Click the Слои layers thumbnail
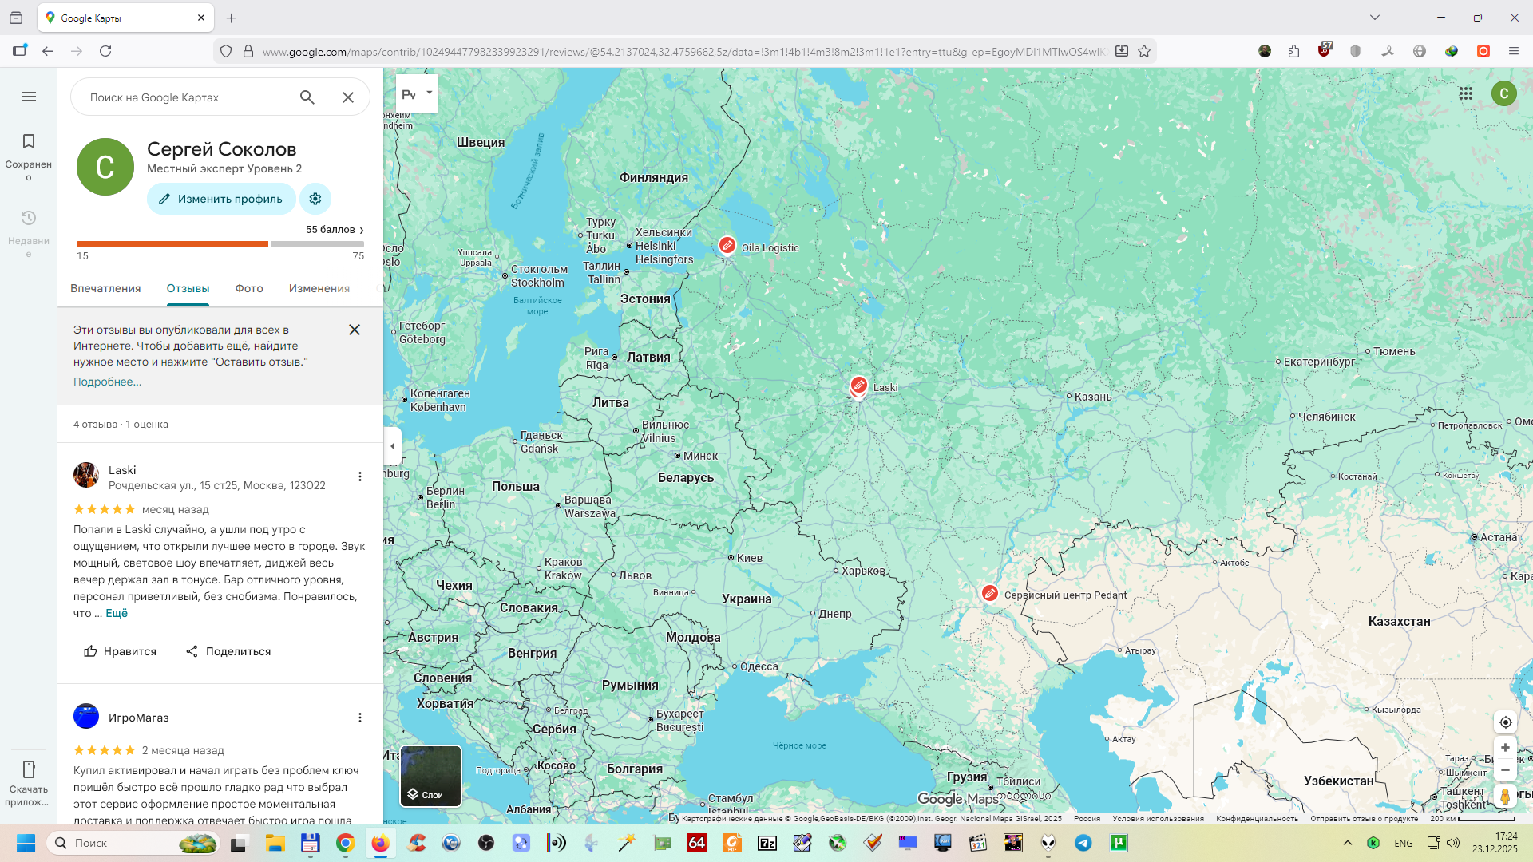 [x=430, y=776]
